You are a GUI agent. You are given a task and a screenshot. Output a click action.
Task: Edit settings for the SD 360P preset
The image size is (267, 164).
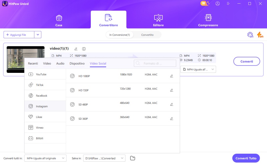(172, 119)
